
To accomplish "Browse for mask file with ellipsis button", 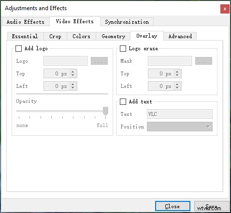I will pyautogui.click(x=203, y=61).
